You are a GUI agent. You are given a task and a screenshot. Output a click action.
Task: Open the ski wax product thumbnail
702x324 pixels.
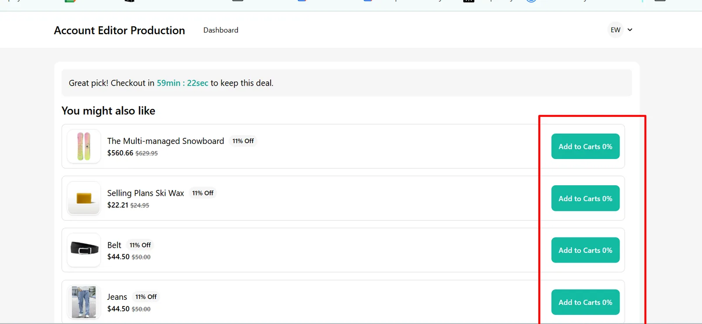tap(84, 198)
